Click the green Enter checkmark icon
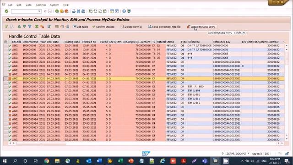 6,11
